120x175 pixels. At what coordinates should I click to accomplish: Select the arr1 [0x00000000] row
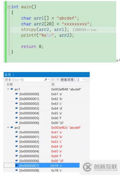[x=47, y=94]
